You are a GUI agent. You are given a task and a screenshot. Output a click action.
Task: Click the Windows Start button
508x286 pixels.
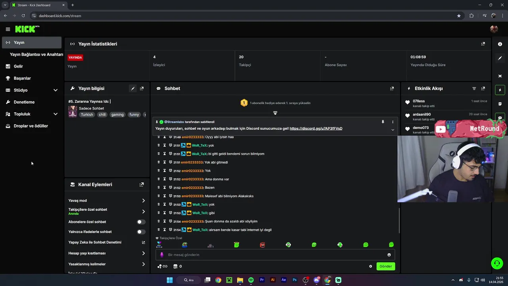point(169,280)
